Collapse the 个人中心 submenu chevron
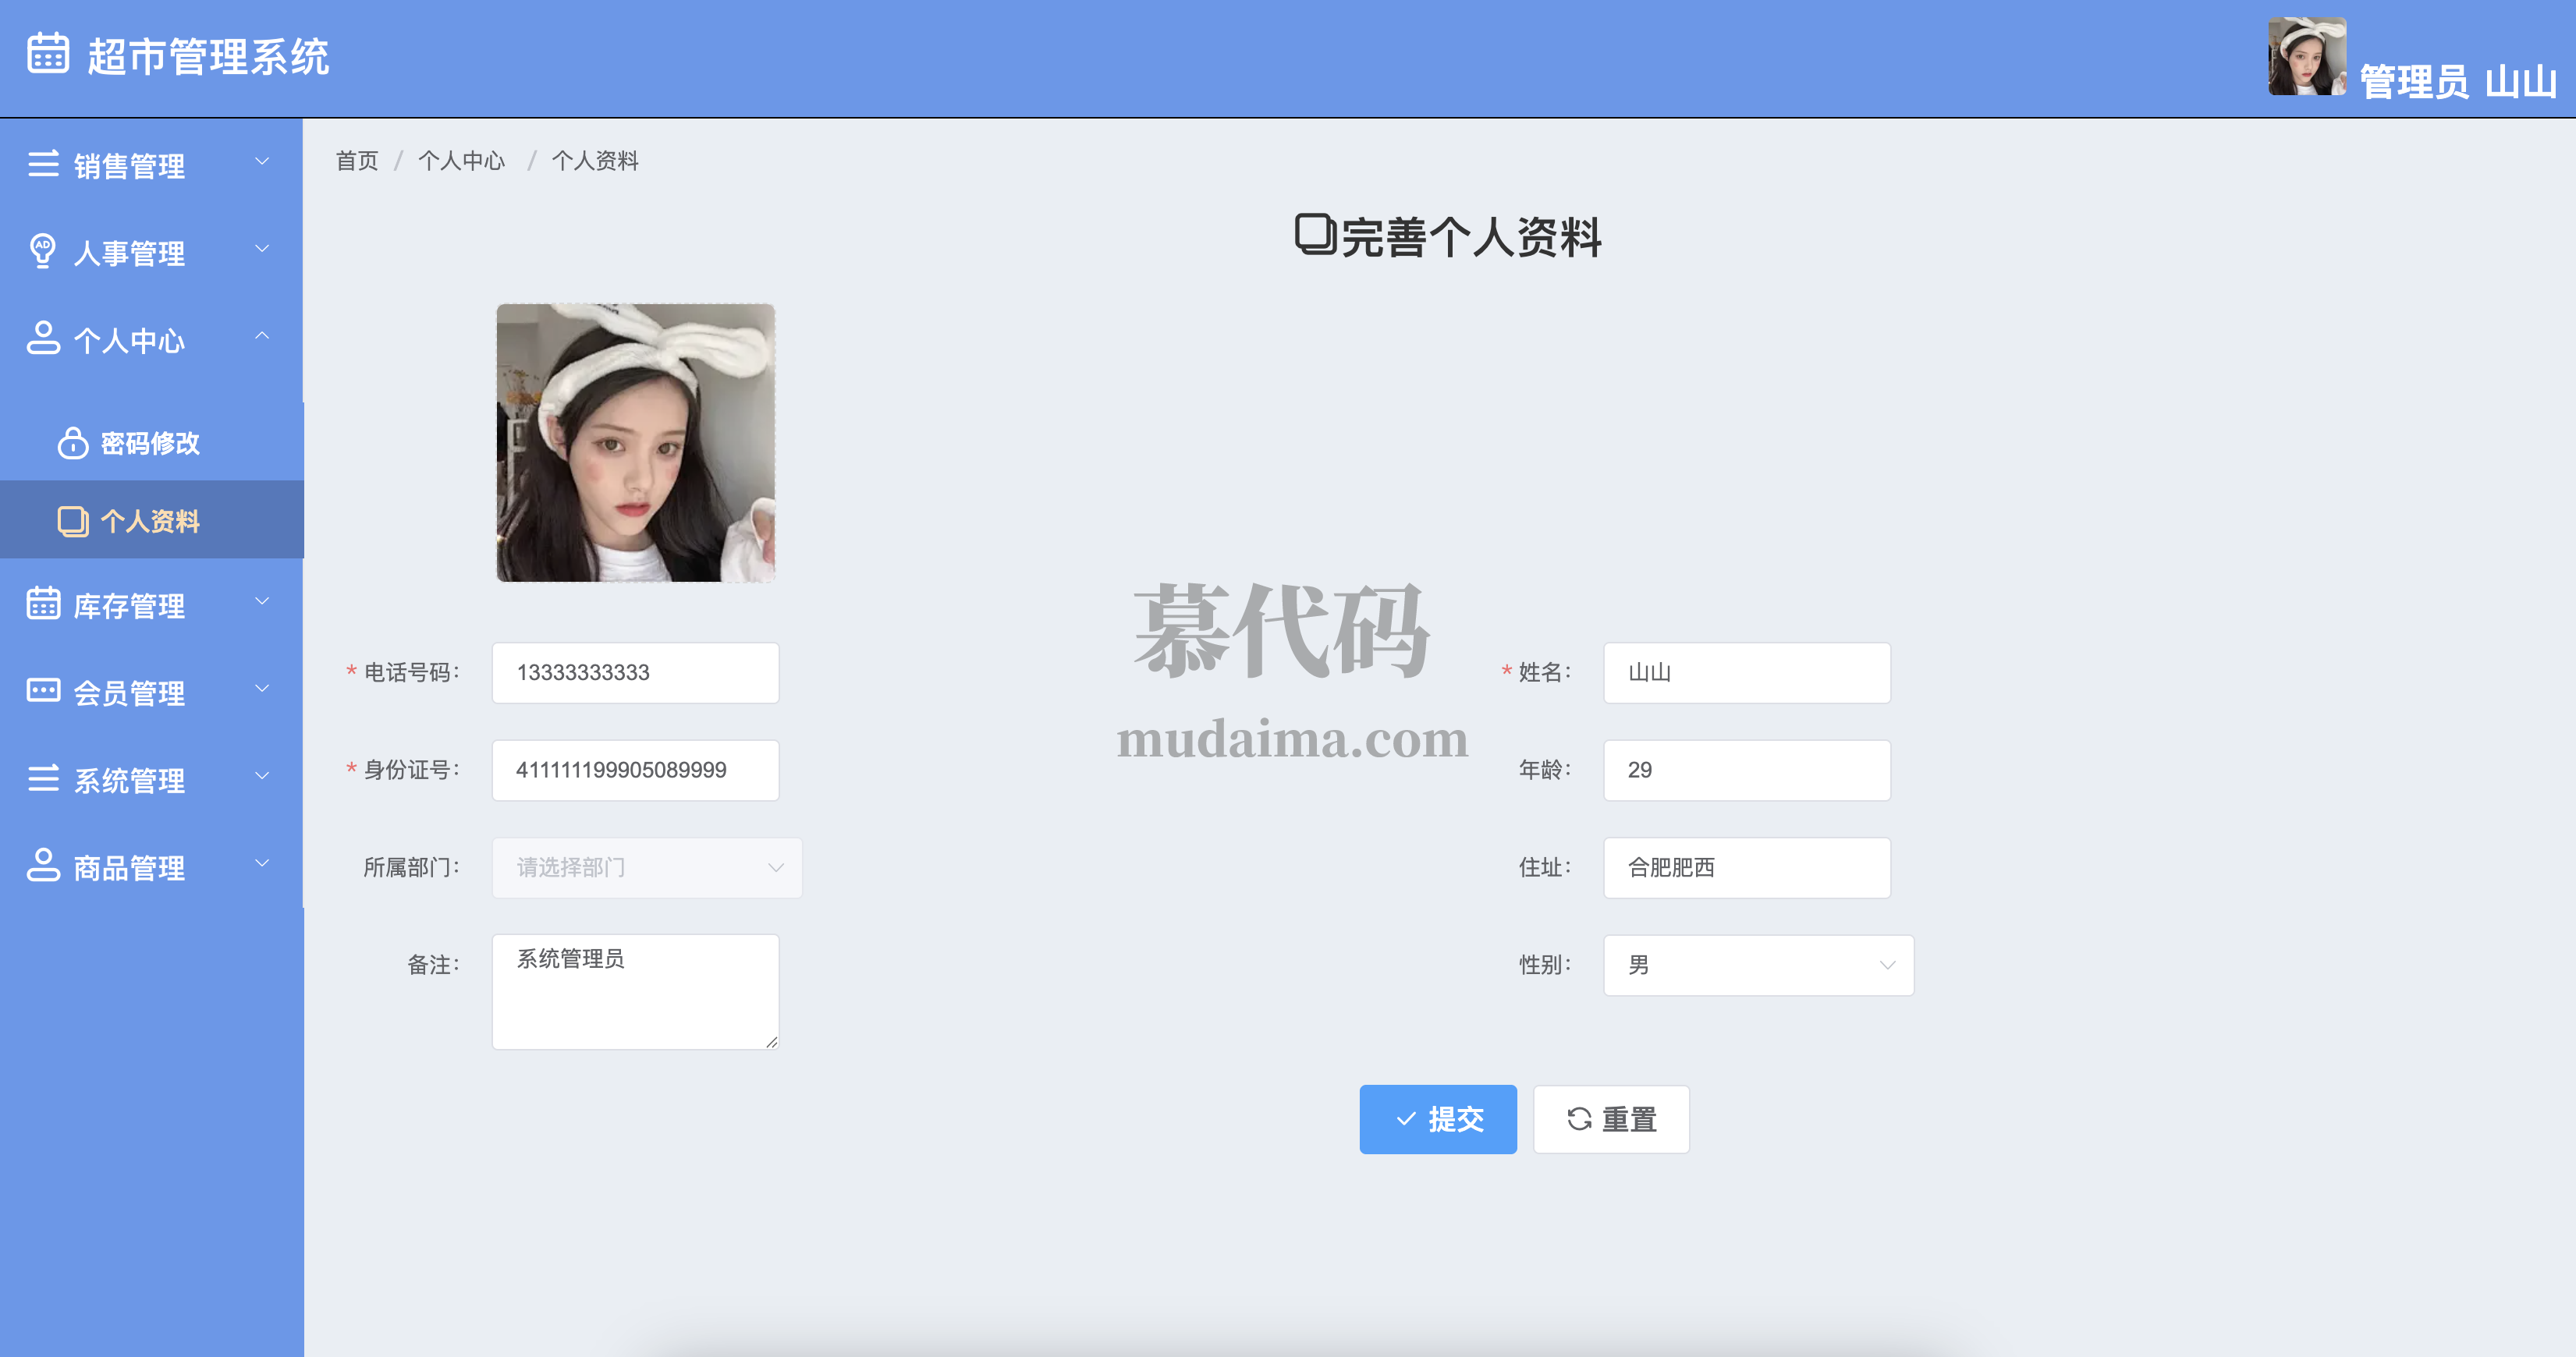The image size is (2576, 1357). (x=262, y=336)
